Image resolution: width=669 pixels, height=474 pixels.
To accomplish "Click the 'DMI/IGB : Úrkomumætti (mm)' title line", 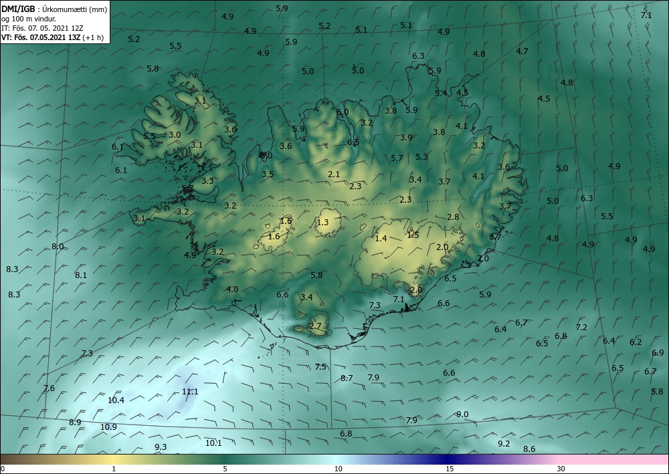I will (x=54, y=9).
